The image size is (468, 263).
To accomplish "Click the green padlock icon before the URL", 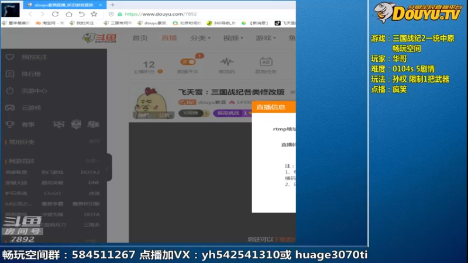I will tap(120, 14).
